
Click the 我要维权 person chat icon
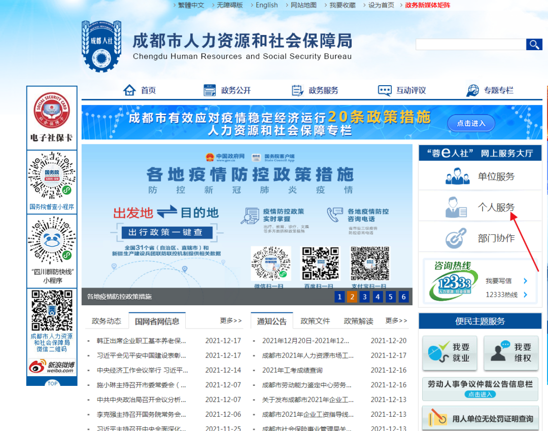[x=500, y=351]
